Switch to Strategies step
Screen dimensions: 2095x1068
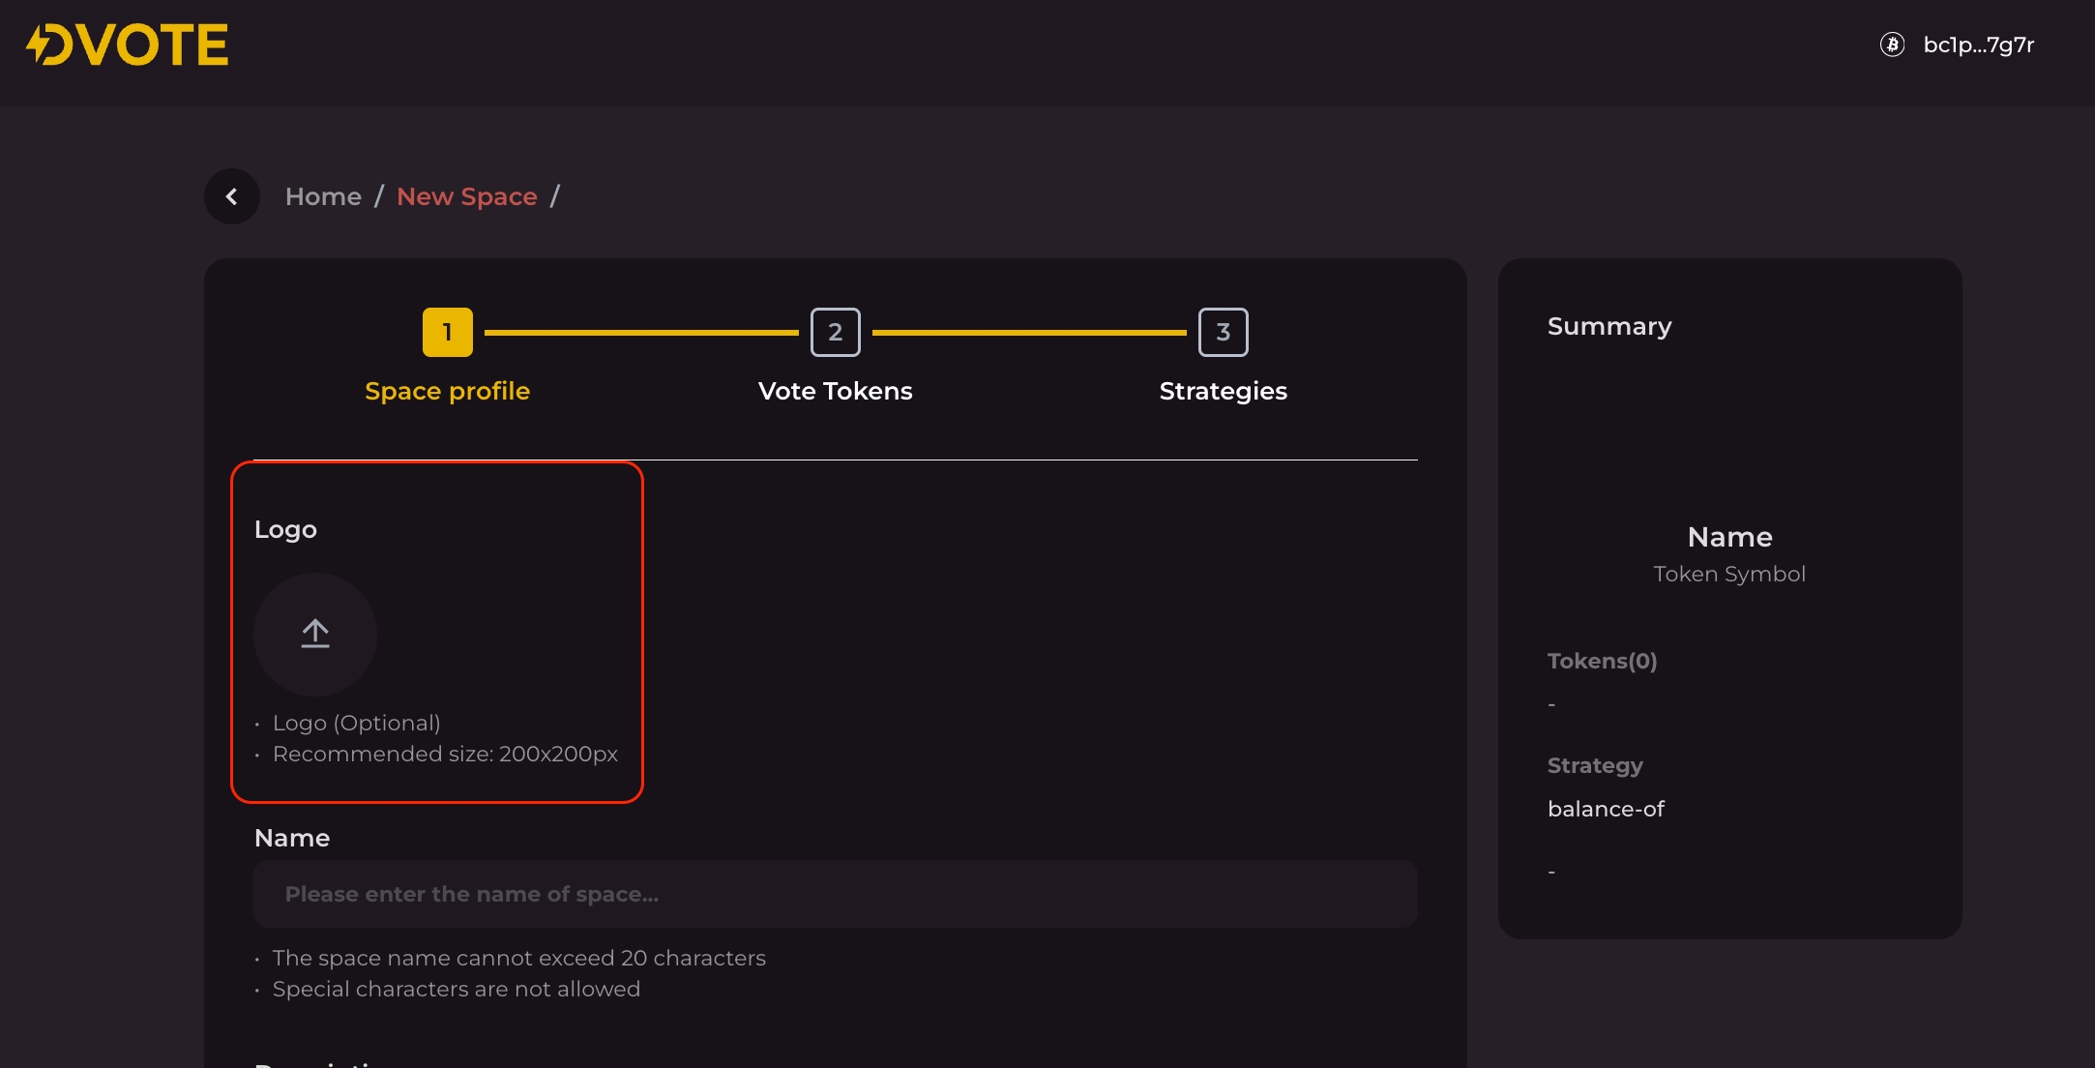point(1223,391)
